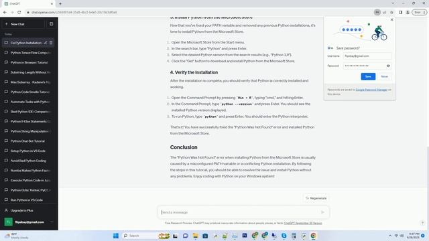The height and width of the screenshot is (241, 429).
Task: Open a new browser tab
Action: [x=60, y=4]
